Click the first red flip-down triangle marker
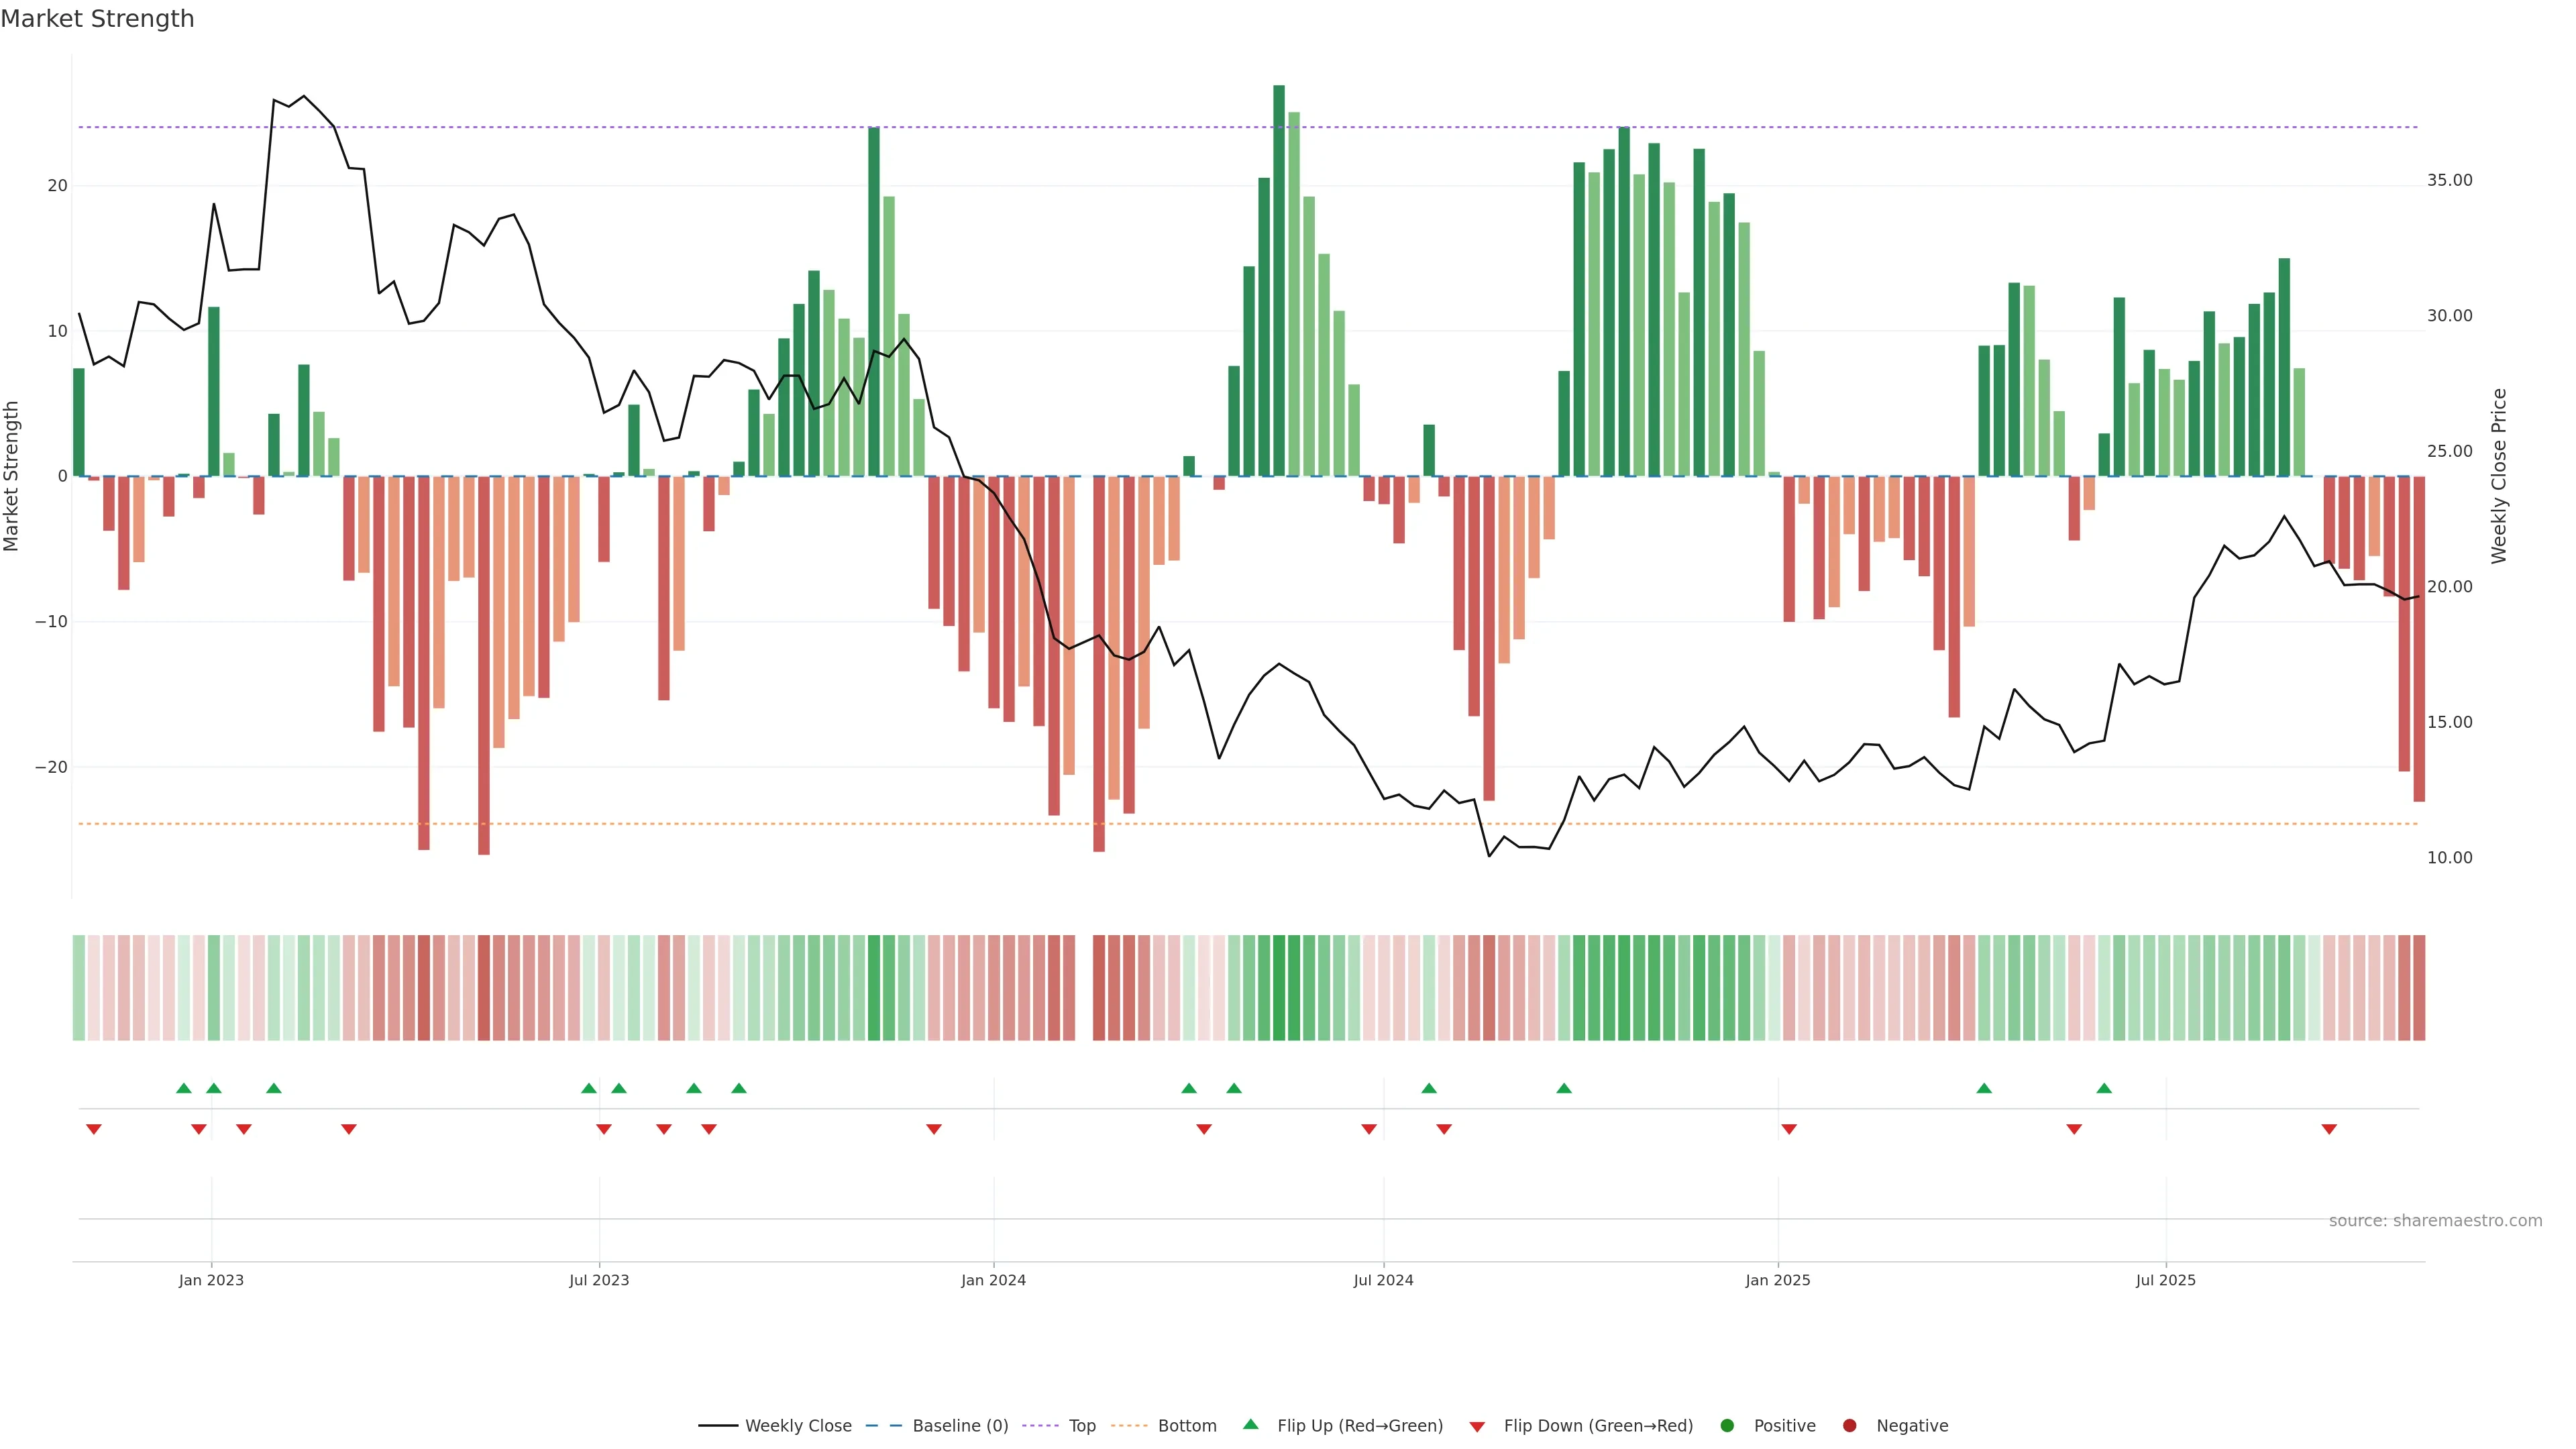The image size is (2576, 1449). (x=94, y=1129)
